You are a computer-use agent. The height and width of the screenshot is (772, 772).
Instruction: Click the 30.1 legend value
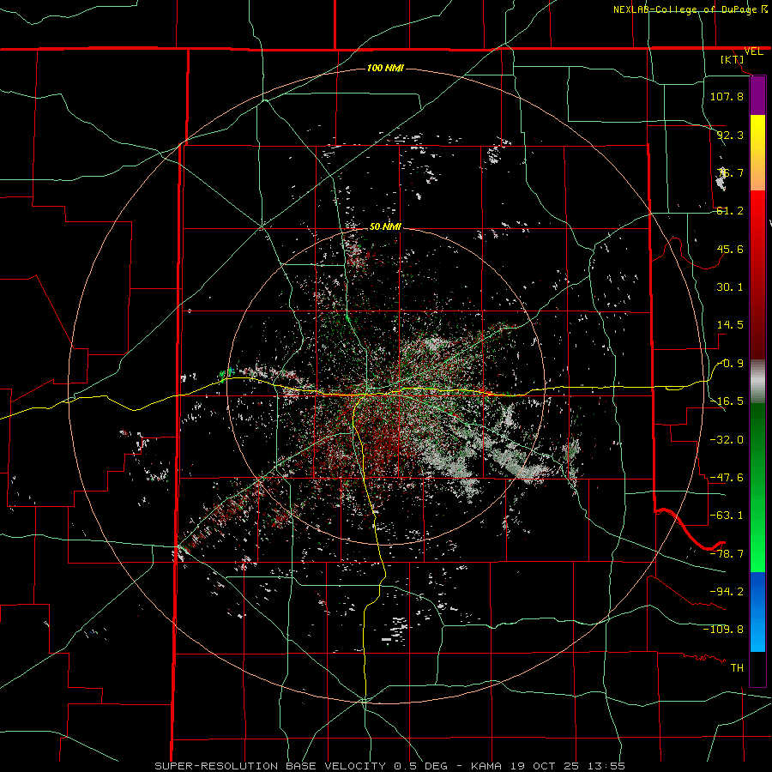[x=730, y=287]
